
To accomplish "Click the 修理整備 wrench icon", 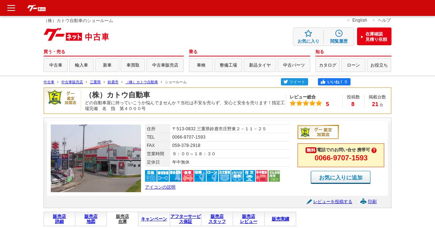I will (163, 176).
